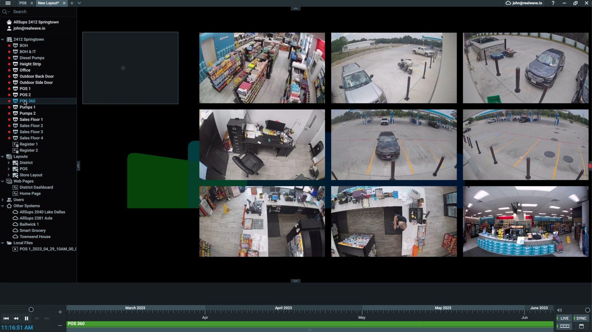The height and width of the screenshot is (332, 592).
Task: Adjust the playback speed slider handle
Action: [x=31, y=309]
